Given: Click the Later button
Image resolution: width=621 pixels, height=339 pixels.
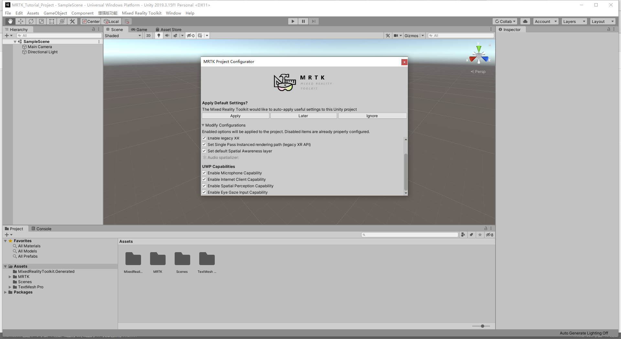Looking at the screenshot, I should (303, 116).
